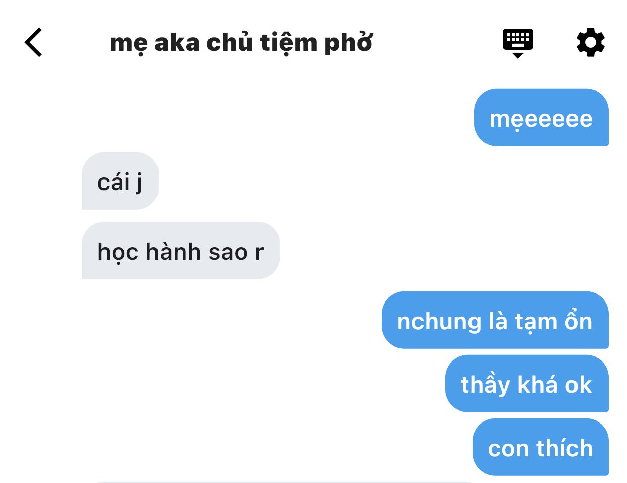Click the word hành in the gray bubble
Image resolution: width=627 pixels, height=483 pixels.
174,251
